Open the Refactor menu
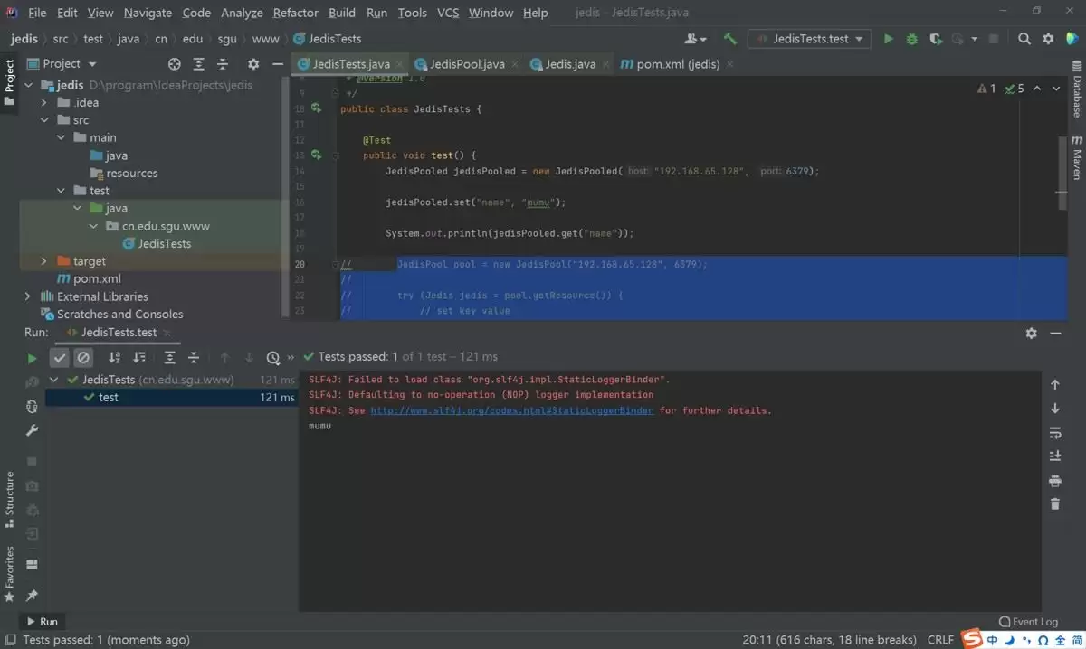Viewport: 1086px width, 649px height. (x=295, y=13)
